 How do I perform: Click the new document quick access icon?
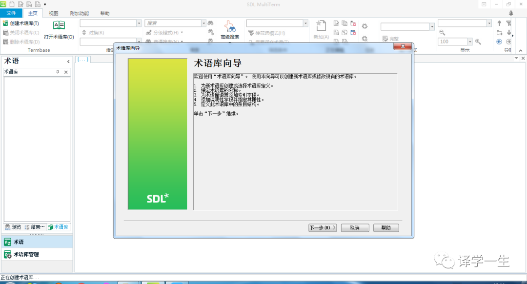[x=12, y=4]
